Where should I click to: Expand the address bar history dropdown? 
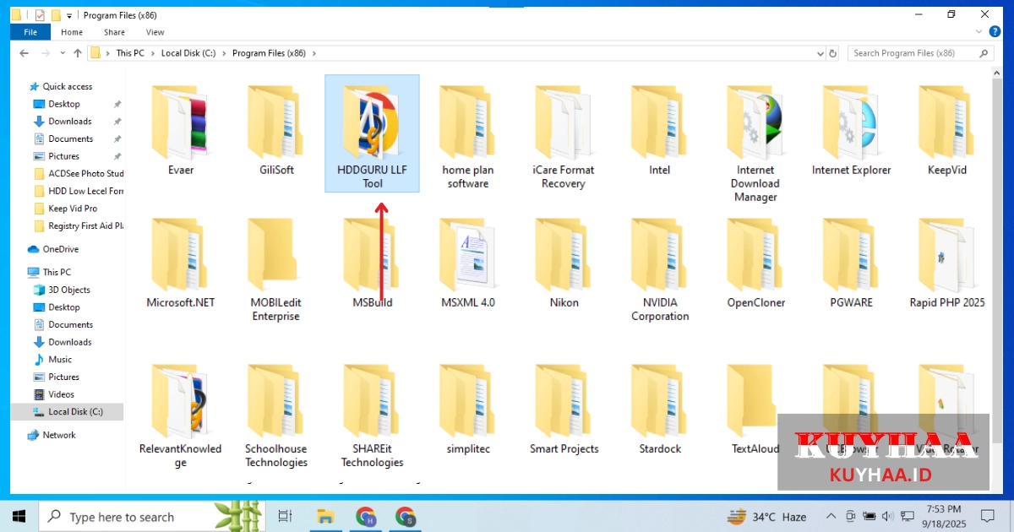820,53
